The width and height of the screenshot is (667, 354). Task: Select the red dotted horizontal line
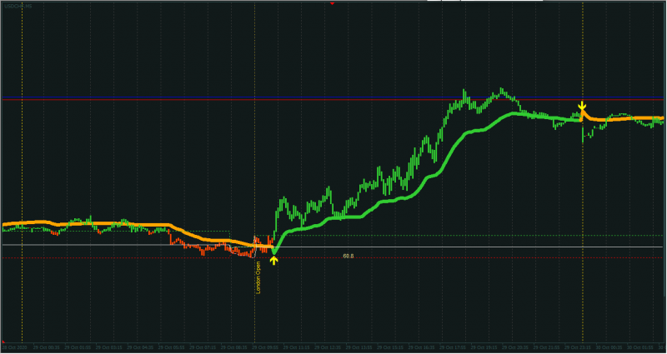333,257
